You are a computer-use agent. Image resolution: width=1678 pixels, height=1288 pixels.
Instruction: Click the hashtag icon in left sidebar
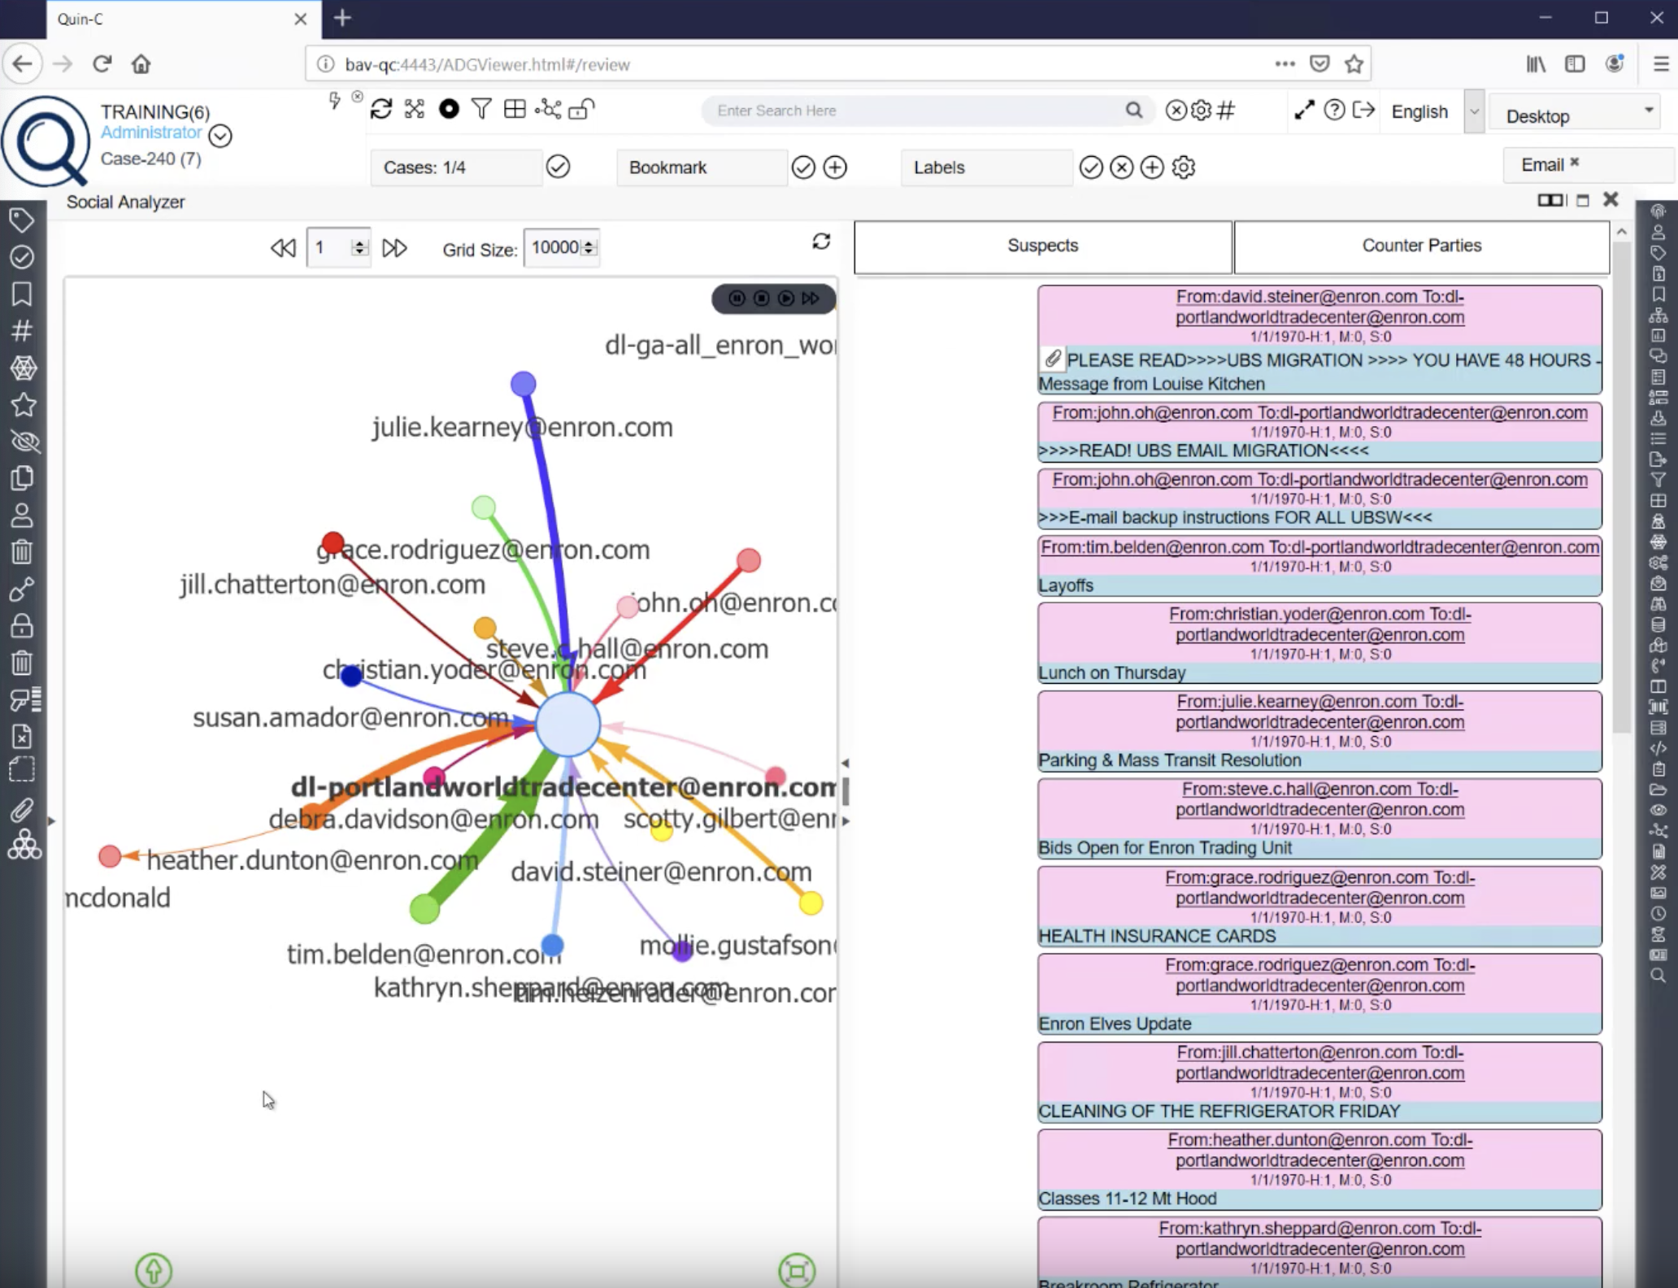22,331
